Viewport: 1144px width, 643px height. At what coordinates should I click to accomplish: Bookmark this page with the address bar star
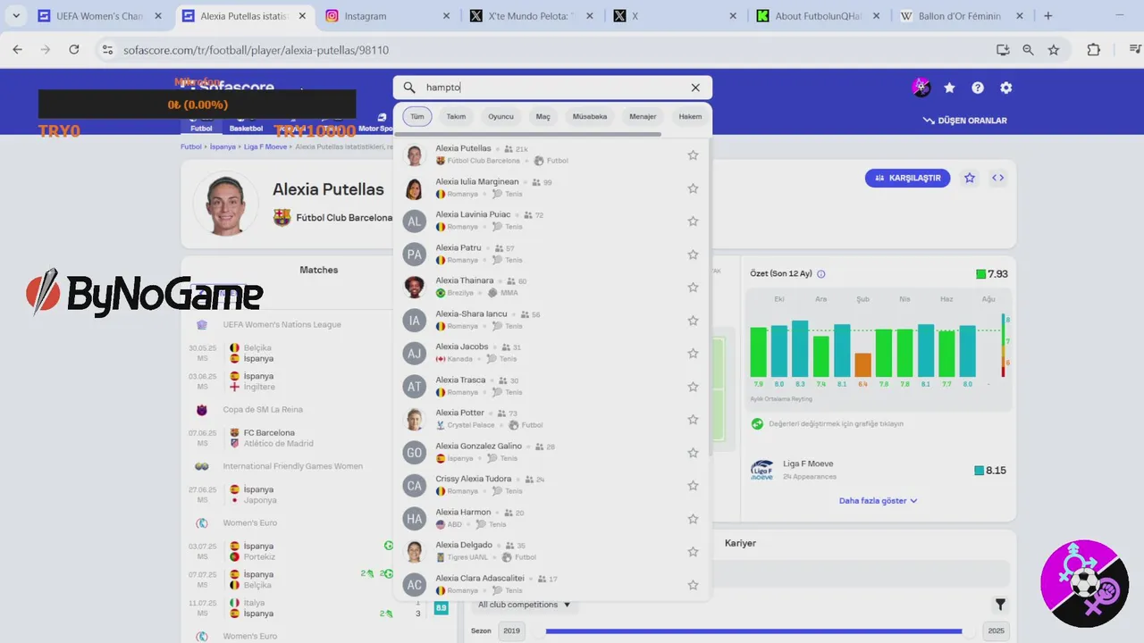(x=1054, y=50)
